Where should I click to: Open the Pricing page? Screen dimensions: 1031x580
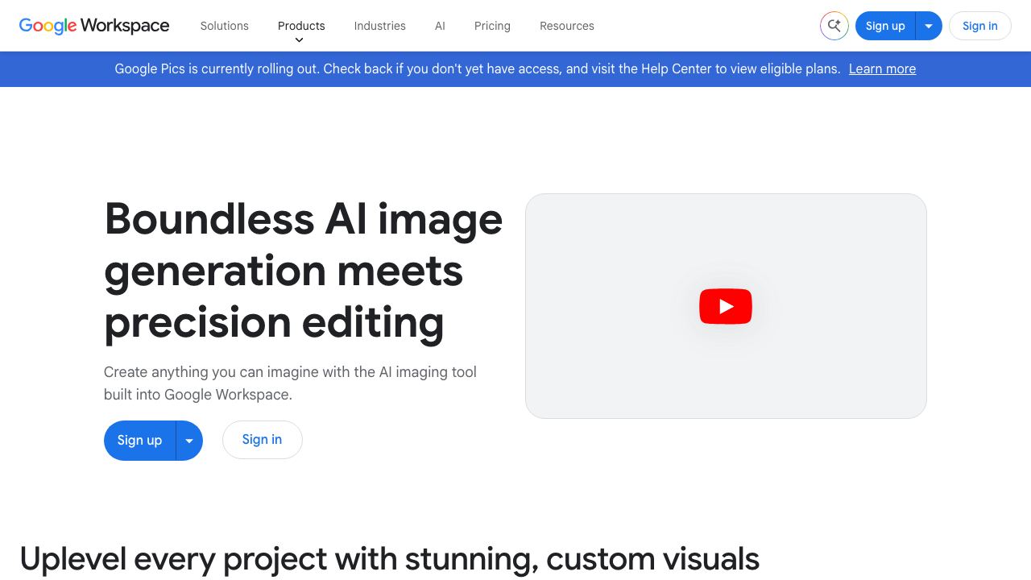pos(492,26)
